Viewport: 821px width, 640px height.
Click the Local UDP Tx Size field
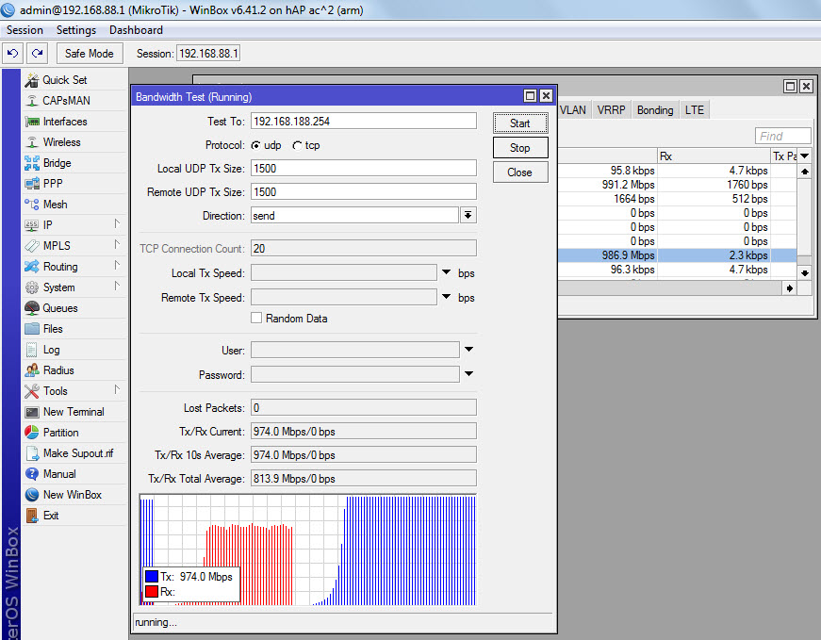click(x=364, y=168)
